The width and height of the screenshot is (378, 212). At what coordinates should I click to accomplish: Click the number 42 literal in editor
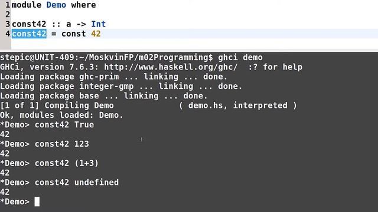[96, 34]
